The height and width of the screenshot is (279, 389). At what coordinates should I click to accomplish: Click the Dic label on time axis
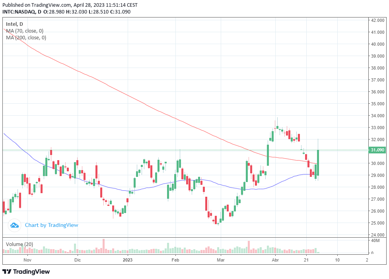78,260
